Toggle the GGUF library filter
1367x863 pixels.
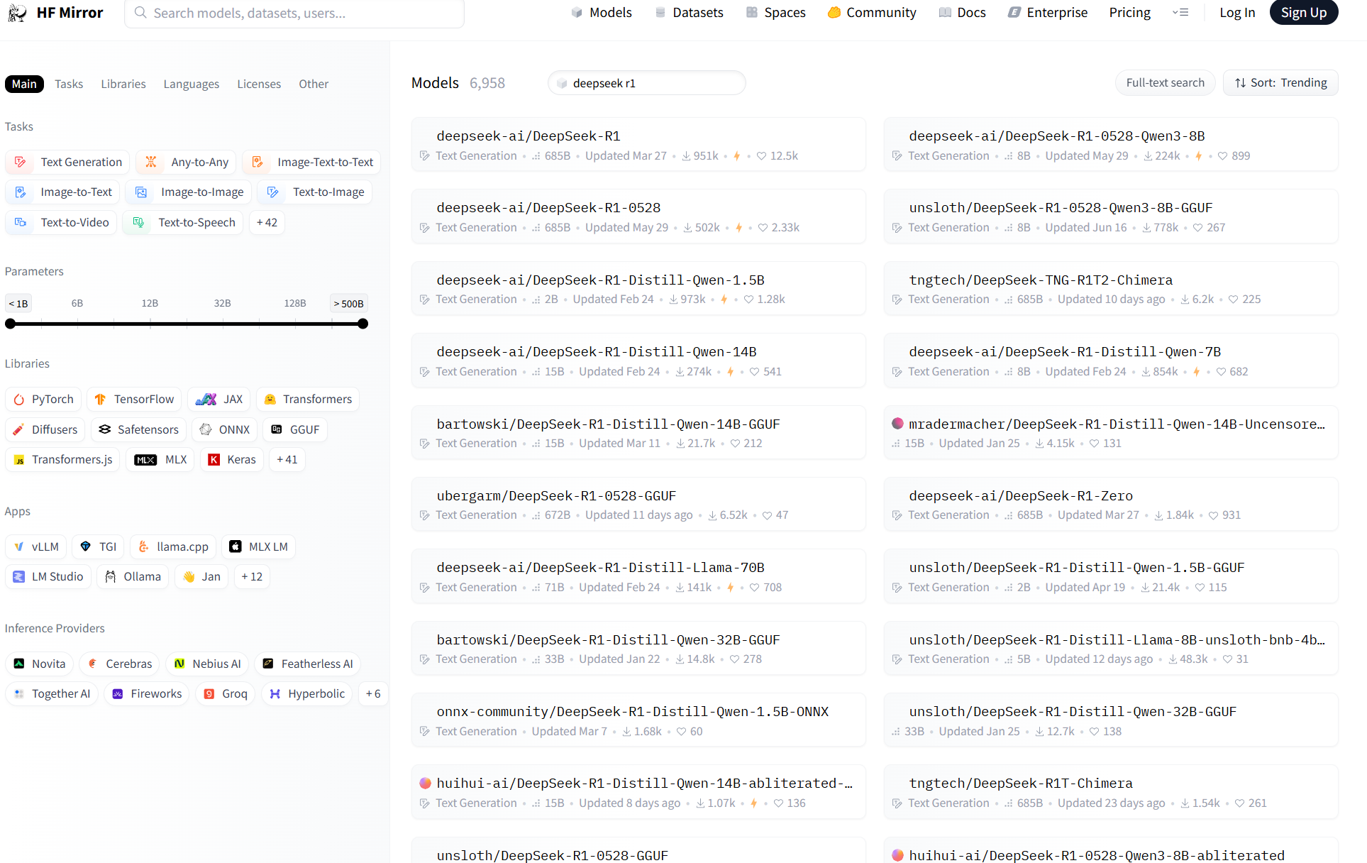point(295,429)
